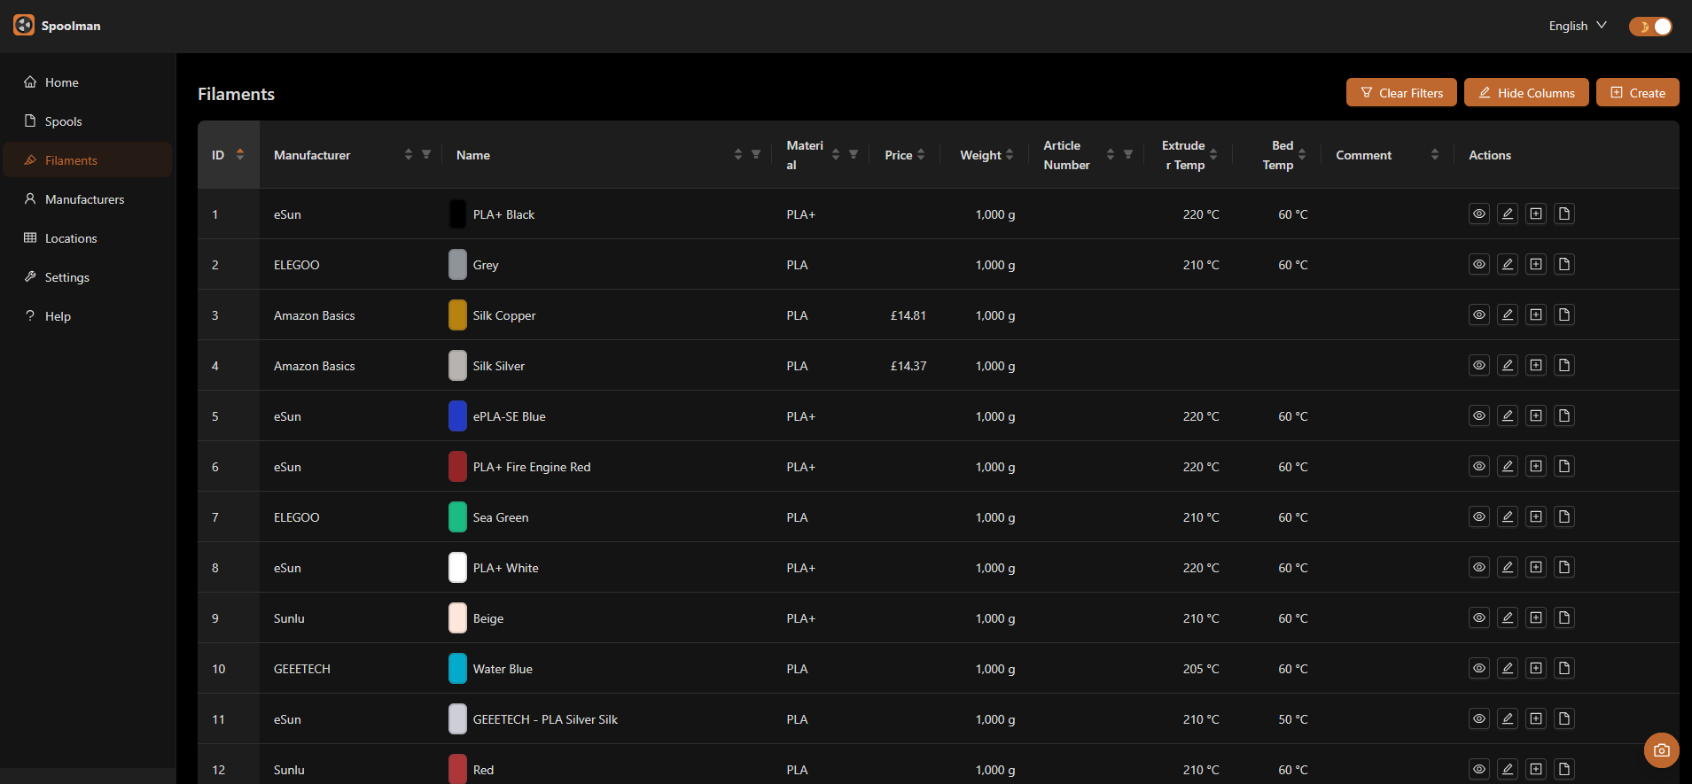Open the Material column filter
Viewport: 1692px width, 784px height.
pyautogui.click(x=854, y=154)
